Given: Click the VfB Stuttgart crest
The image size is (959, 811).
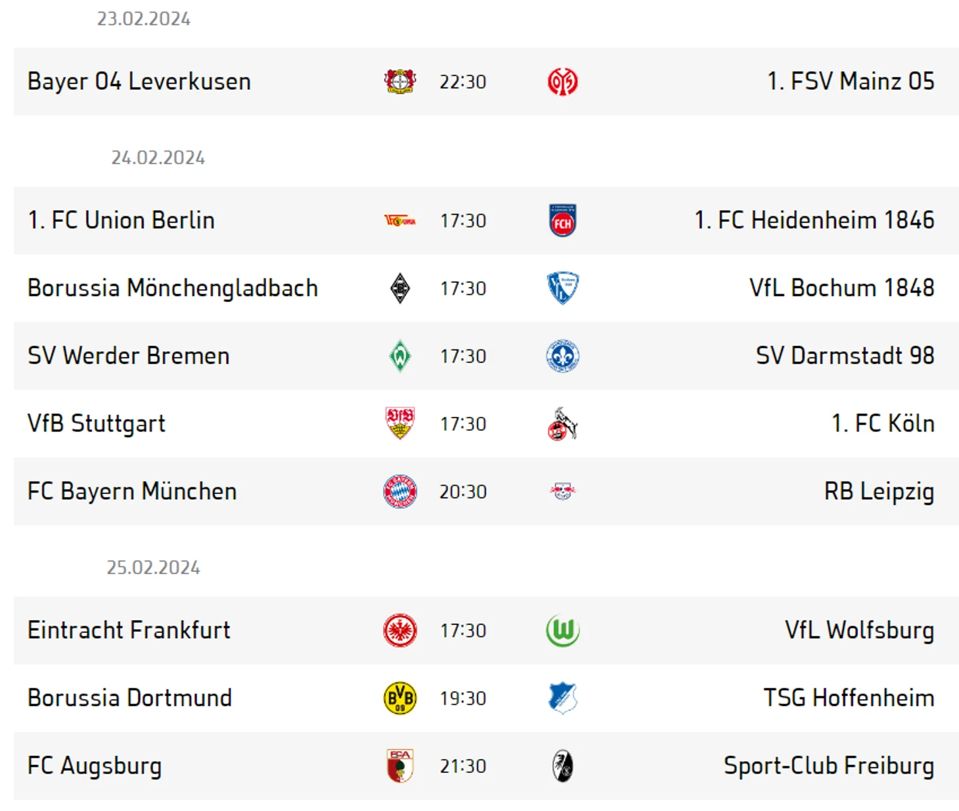Looking at the screenshot, I should 399,423.
